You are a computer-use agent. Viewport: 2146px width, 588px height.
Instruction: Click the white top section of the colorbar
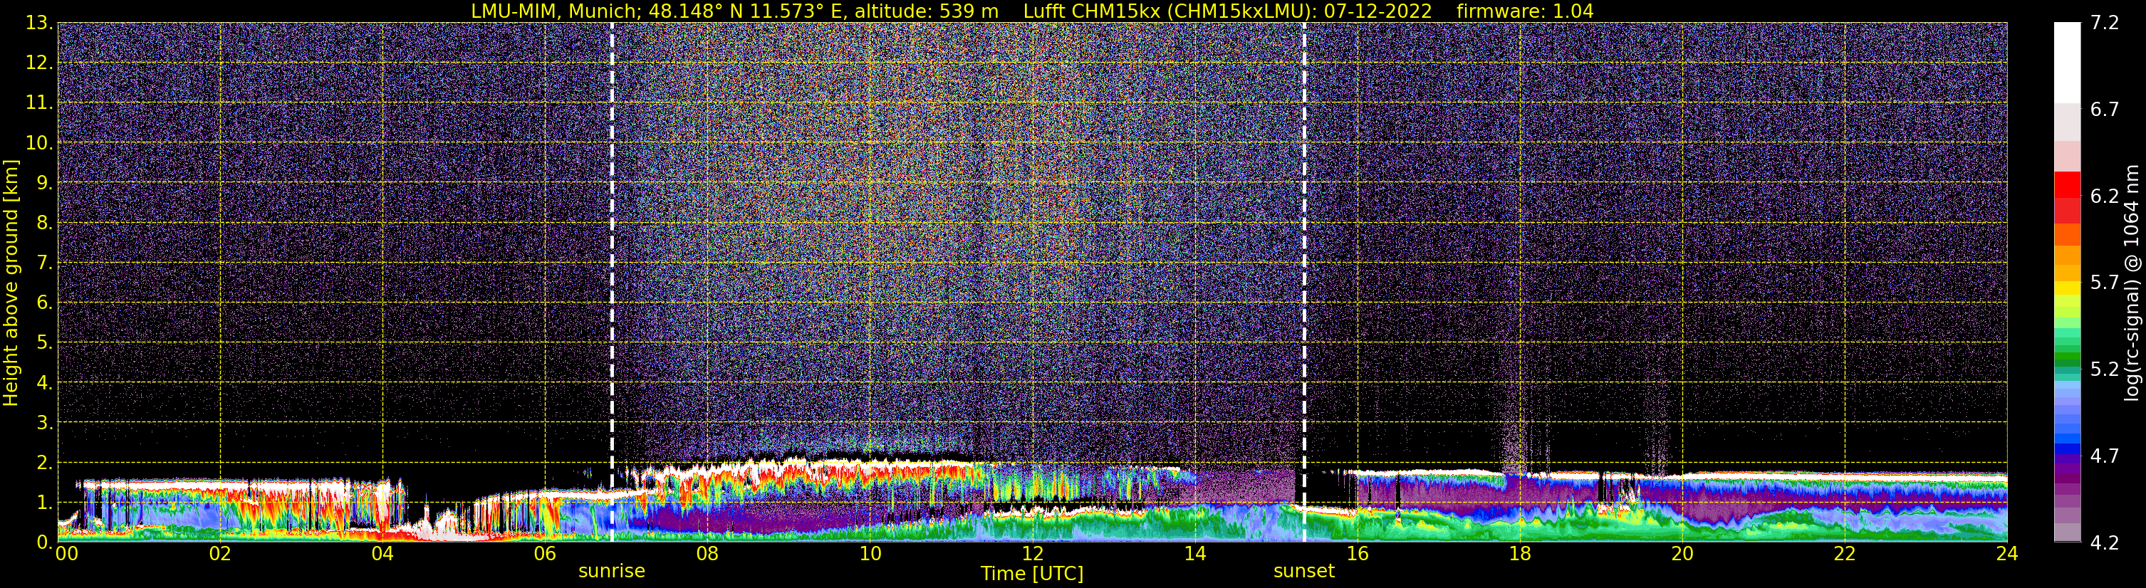[x=2067, y=63]
